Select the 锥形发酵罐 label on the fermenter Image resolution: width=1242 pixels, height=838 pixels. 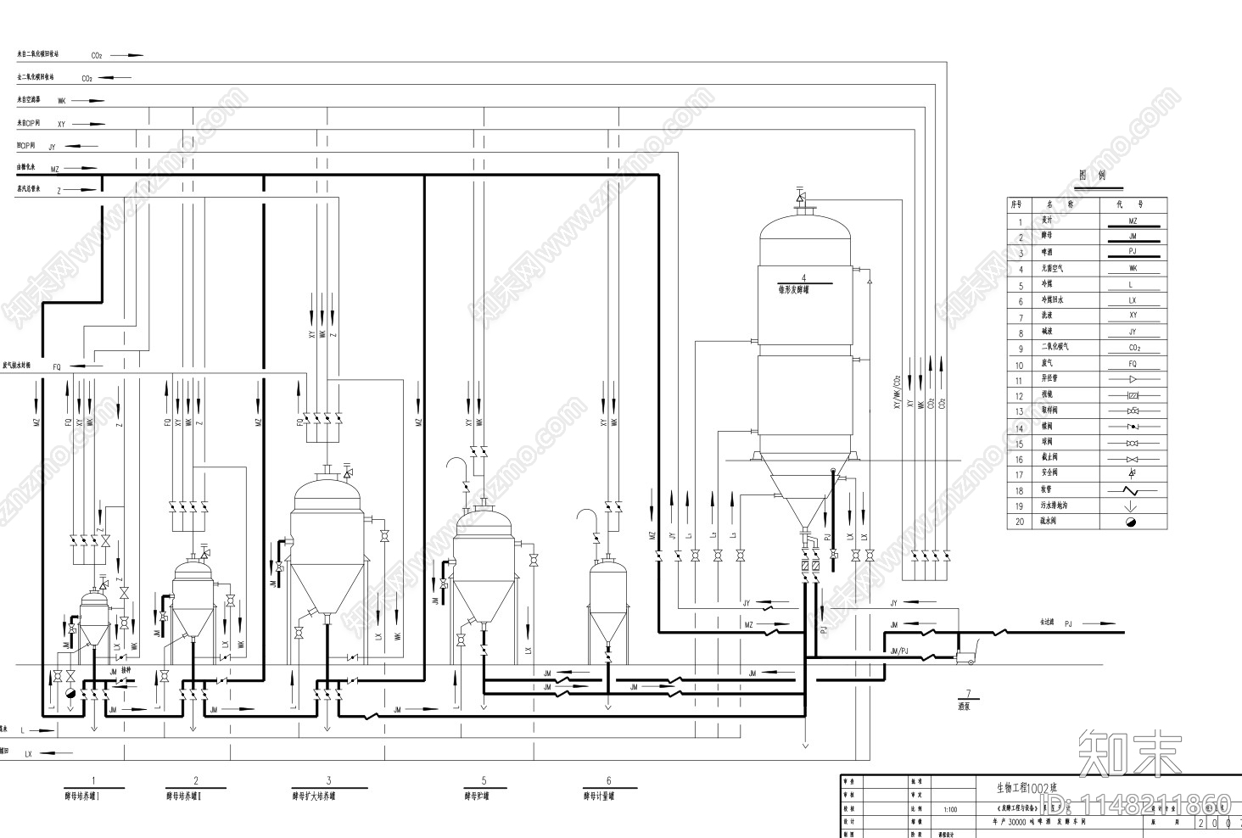[793, 289]
